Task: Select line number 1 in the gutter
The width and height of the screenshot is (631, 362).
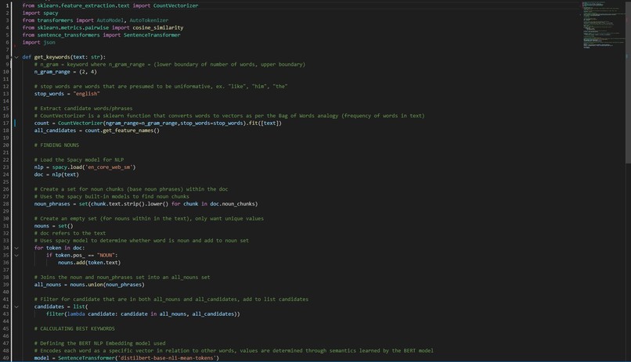Action: [7, 5]
